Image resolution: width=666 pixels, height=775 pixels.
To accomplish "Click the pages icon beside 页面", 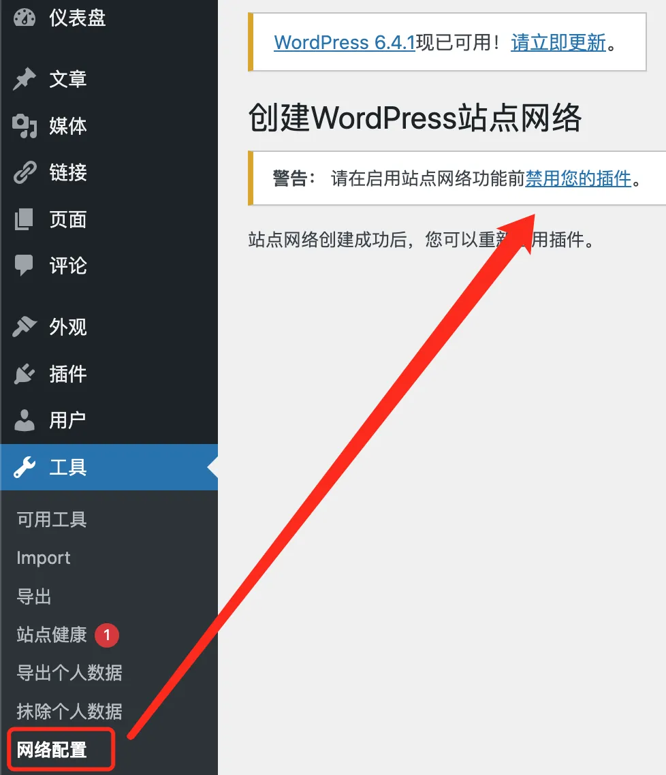I will point(24,219).
